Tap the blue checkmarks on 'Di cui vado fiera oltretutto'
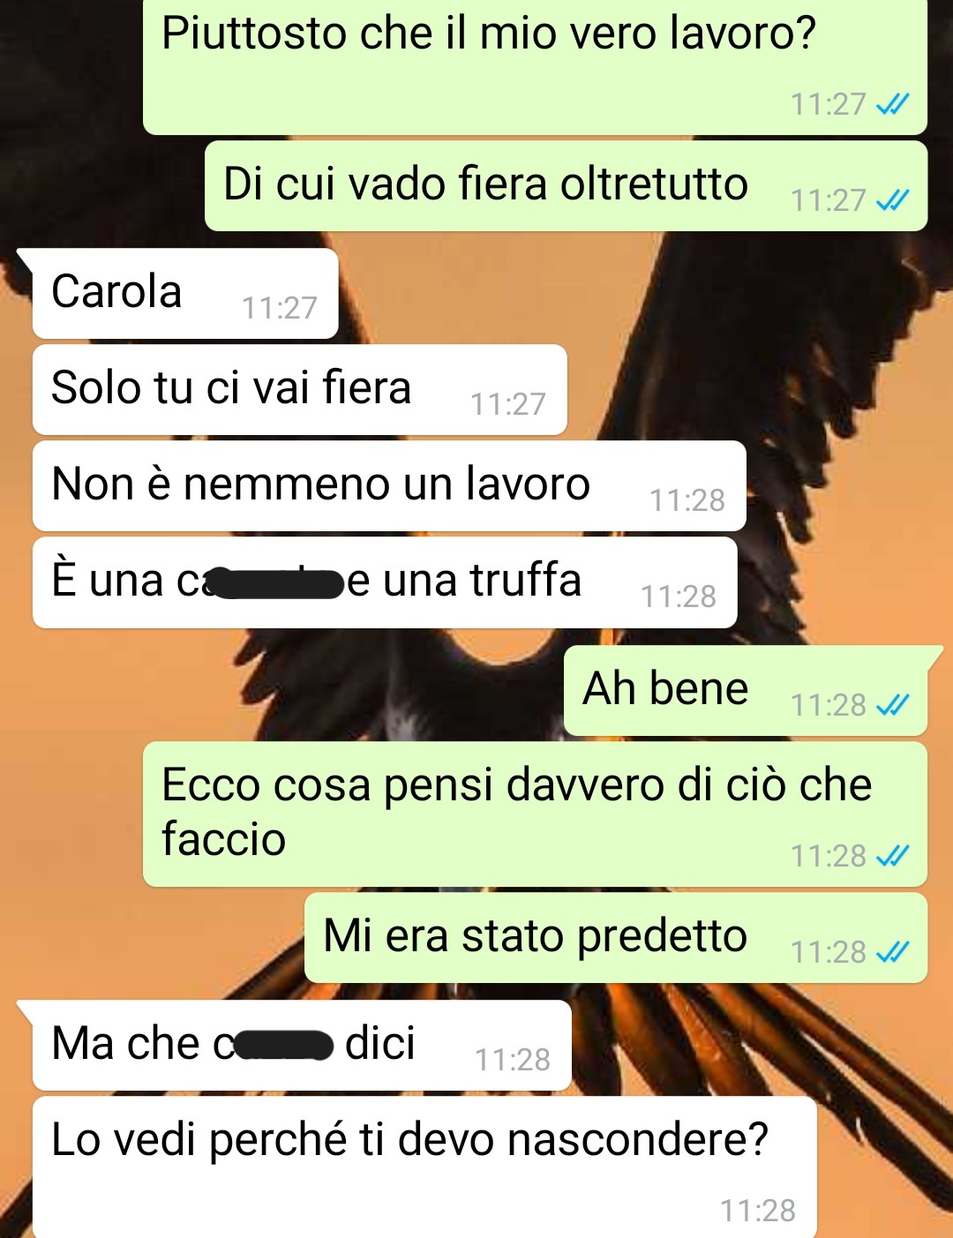This screenshot has height=1238, width=953. 893,200
